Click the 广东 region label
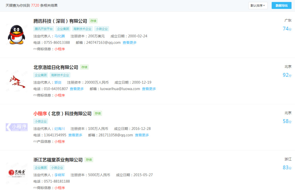295x192 pixels. [288, 20]
